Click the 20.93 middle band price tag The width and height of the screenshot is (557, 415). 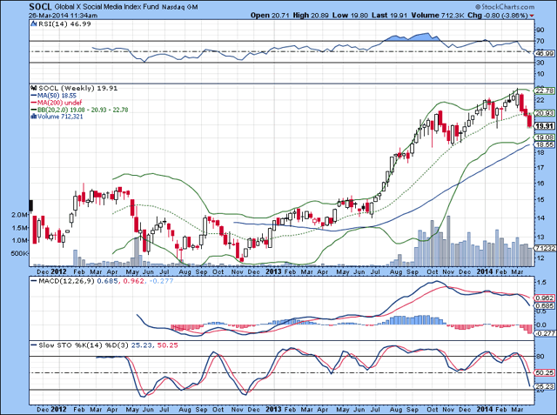tap(545, 113)
